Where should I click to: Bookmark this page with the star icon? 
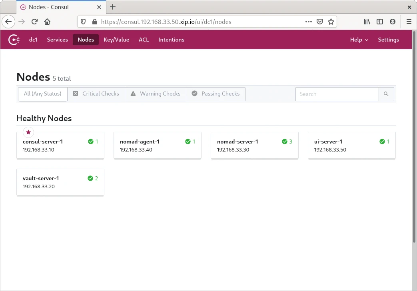[x=331, y=22]
